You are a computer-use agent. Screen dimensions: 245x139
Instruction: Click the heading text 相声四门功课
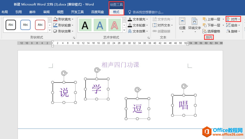pos(120,65)
